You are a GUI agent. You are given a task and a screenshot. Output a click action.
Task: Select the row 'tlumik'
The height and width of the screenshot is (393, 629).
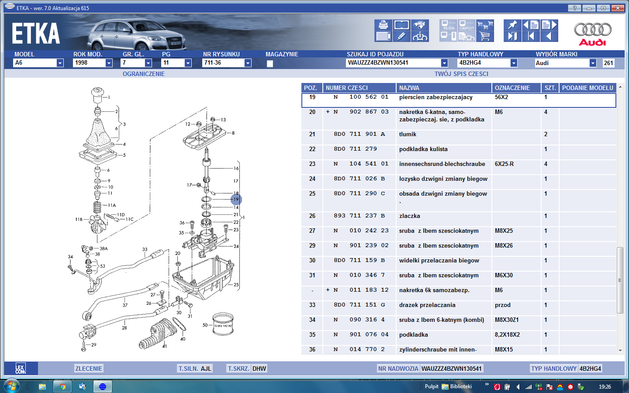459,137
